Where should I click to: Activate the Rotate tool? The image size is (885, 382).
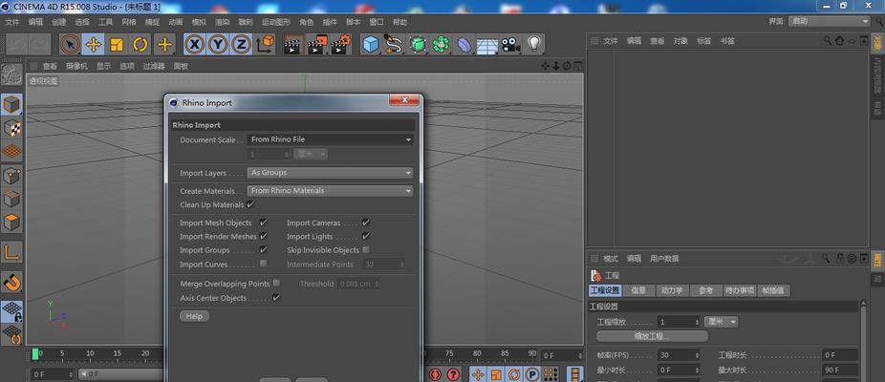pyautogui.click(x=140, y=44)
